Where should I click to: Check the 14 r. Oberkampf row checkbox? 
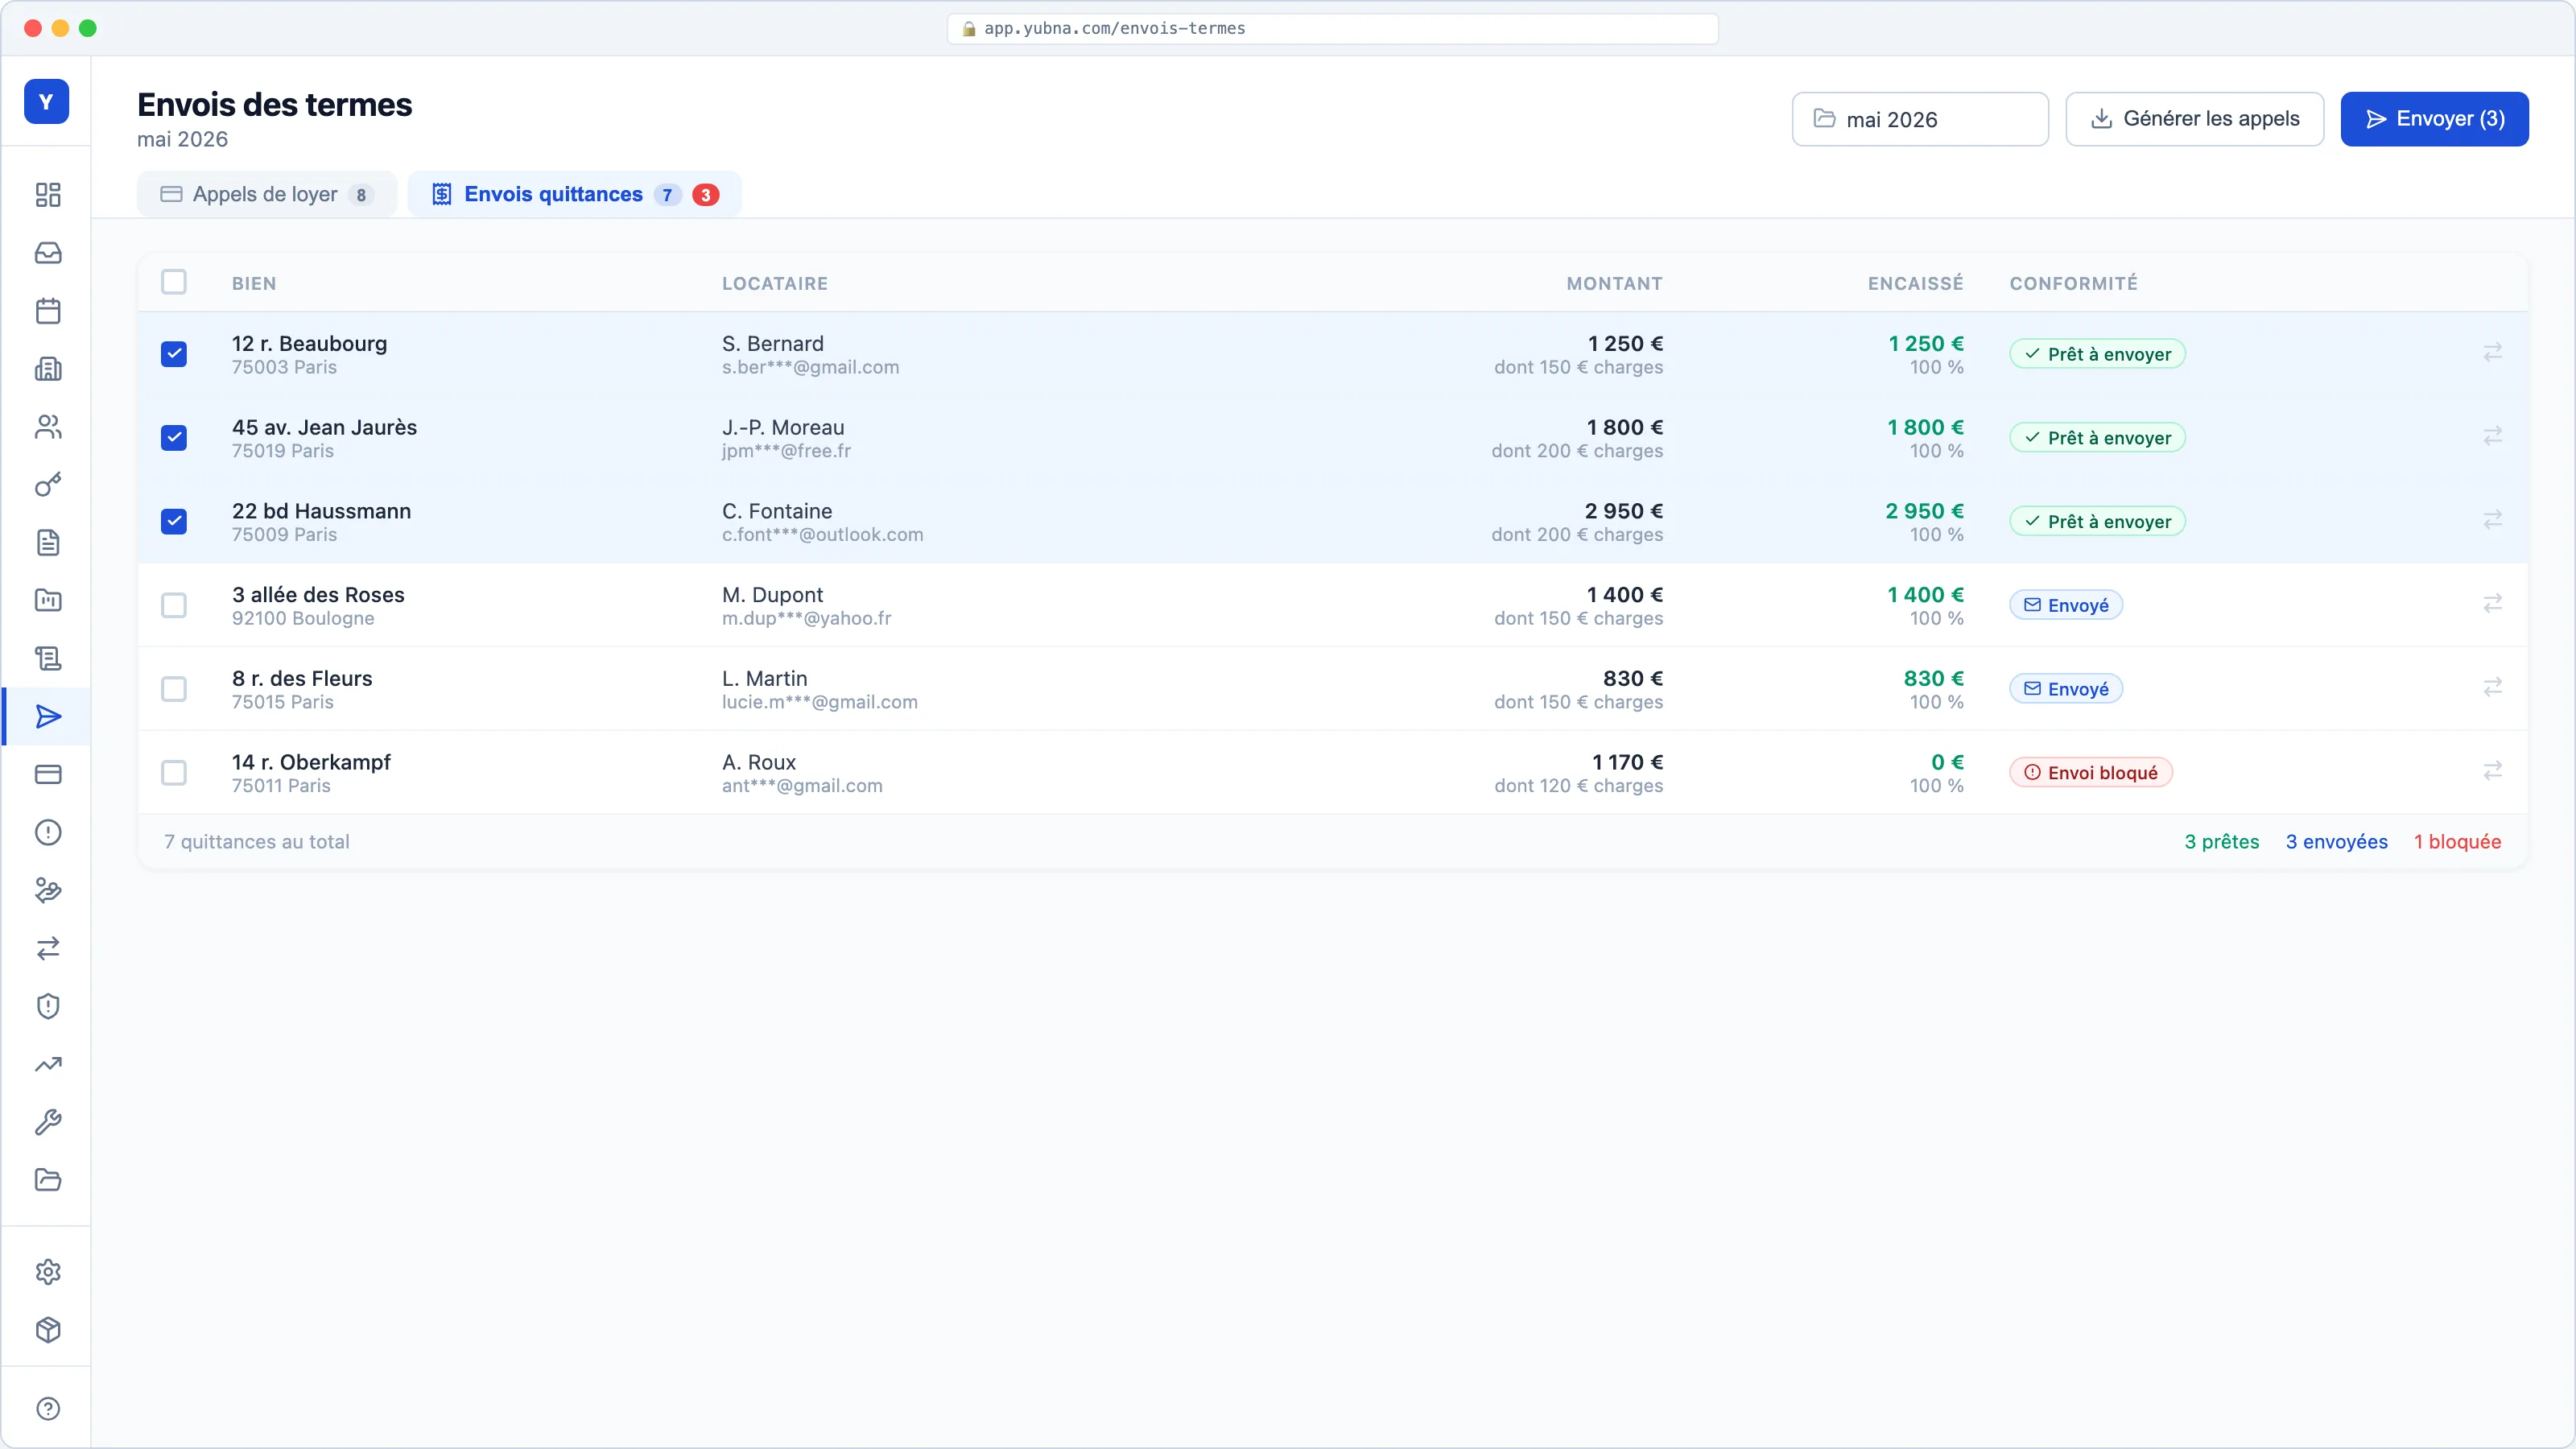pos(174,773)
